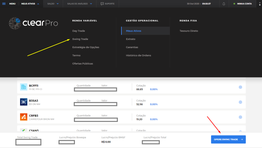Open the notifications bell icon
The height and width of the screenshot is (148, 262).
click(x=224, y=4)
